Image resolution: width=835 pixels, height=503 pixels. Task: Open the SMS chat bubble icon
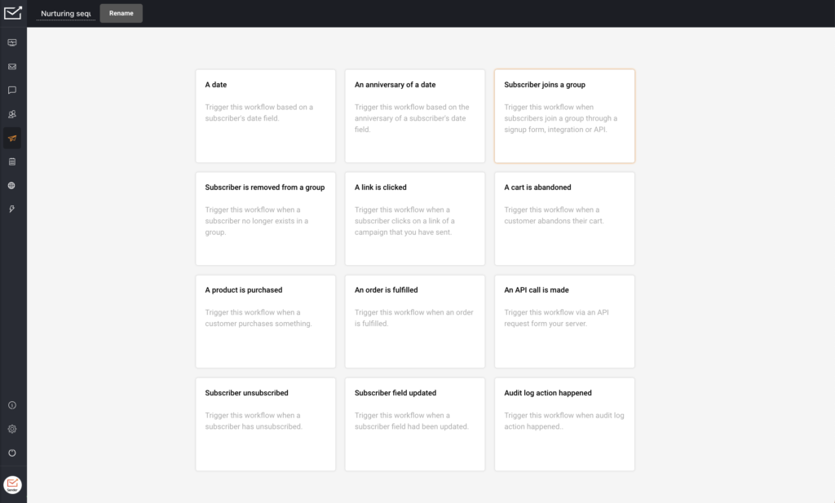12,90
